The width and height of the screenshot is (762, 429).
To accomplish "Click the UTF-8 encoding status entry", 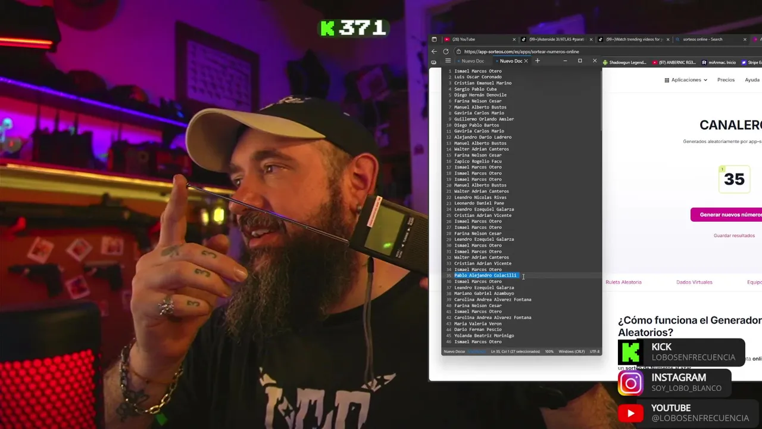I will (x=594, y=352).
